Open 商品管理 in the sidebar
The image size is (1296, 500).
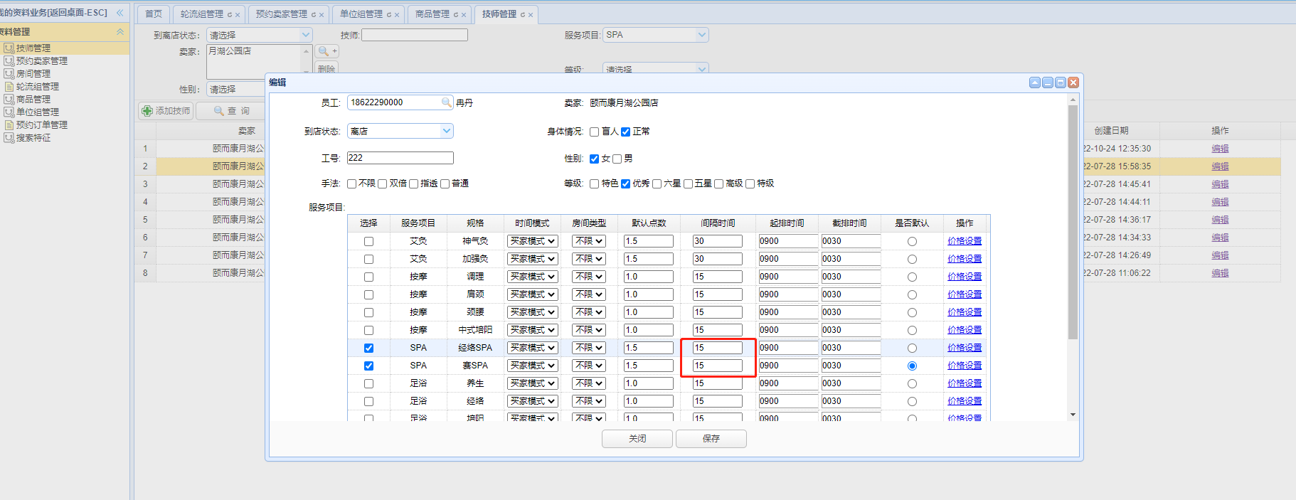(x=33, y=99)
